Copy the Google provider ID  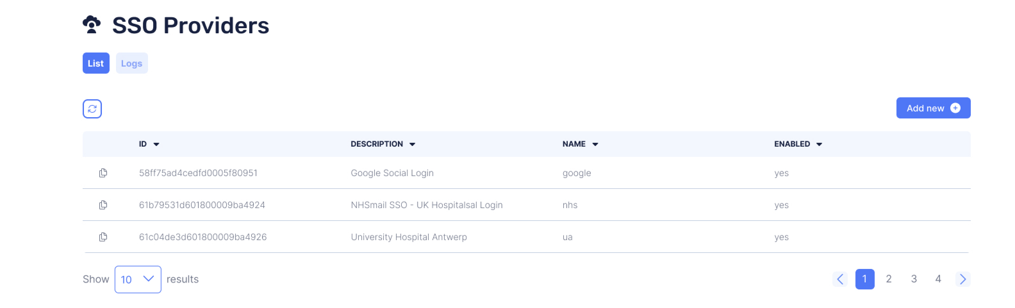(103, 173)
